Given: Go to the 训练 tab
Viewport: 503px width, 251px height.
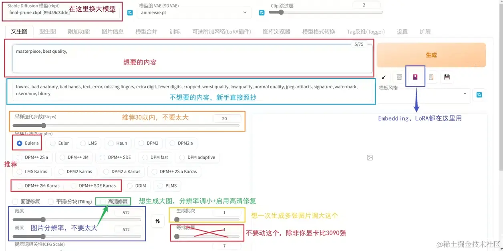Looking at the screenshot, I should 175,32.
